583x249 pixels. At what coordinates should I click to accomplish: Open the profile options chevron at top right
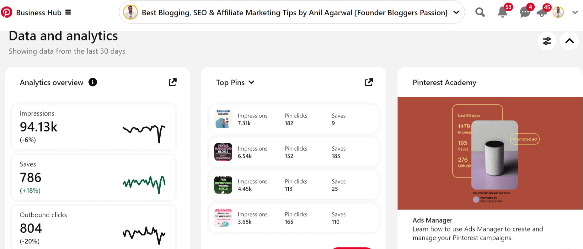[x=575, y=13]
